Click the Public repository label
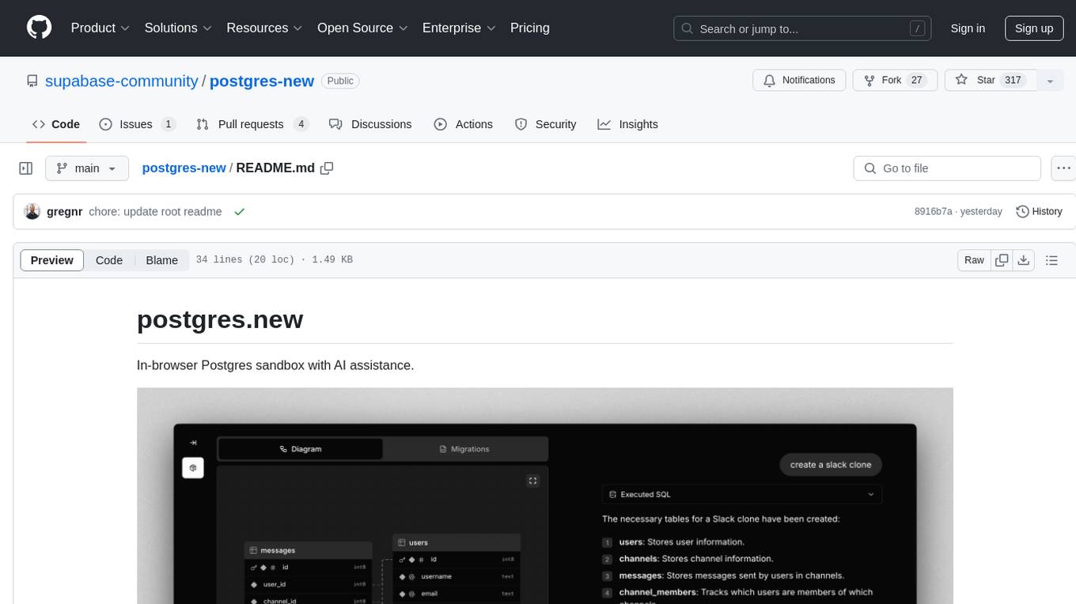The height and width of the screenshot is (604, 1076). (x=340, y=81)
